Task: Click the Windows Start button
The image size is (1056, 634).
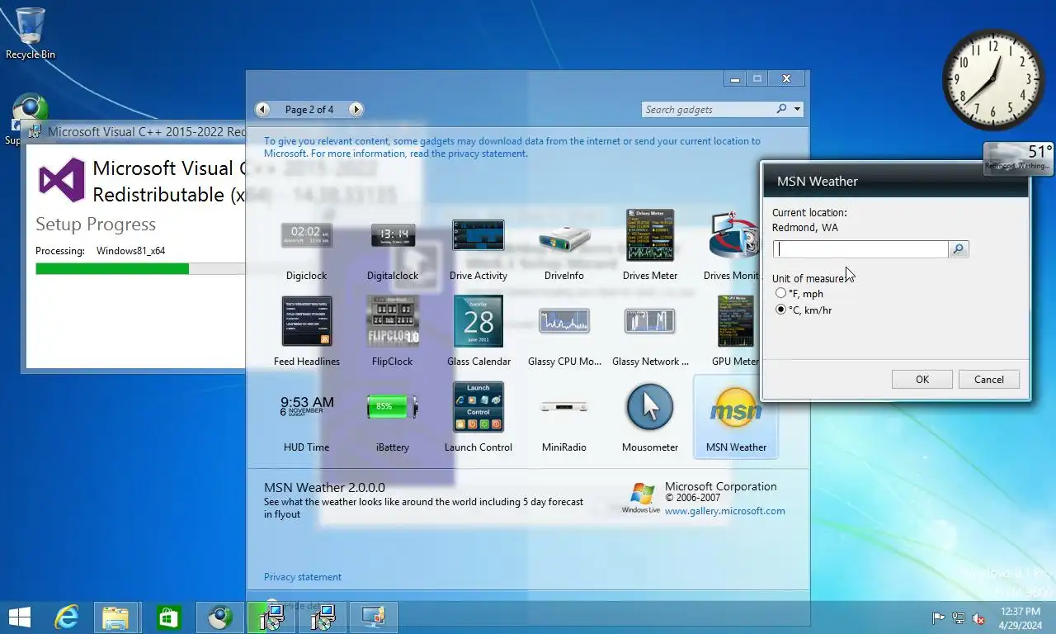Action: coord(19,617)
